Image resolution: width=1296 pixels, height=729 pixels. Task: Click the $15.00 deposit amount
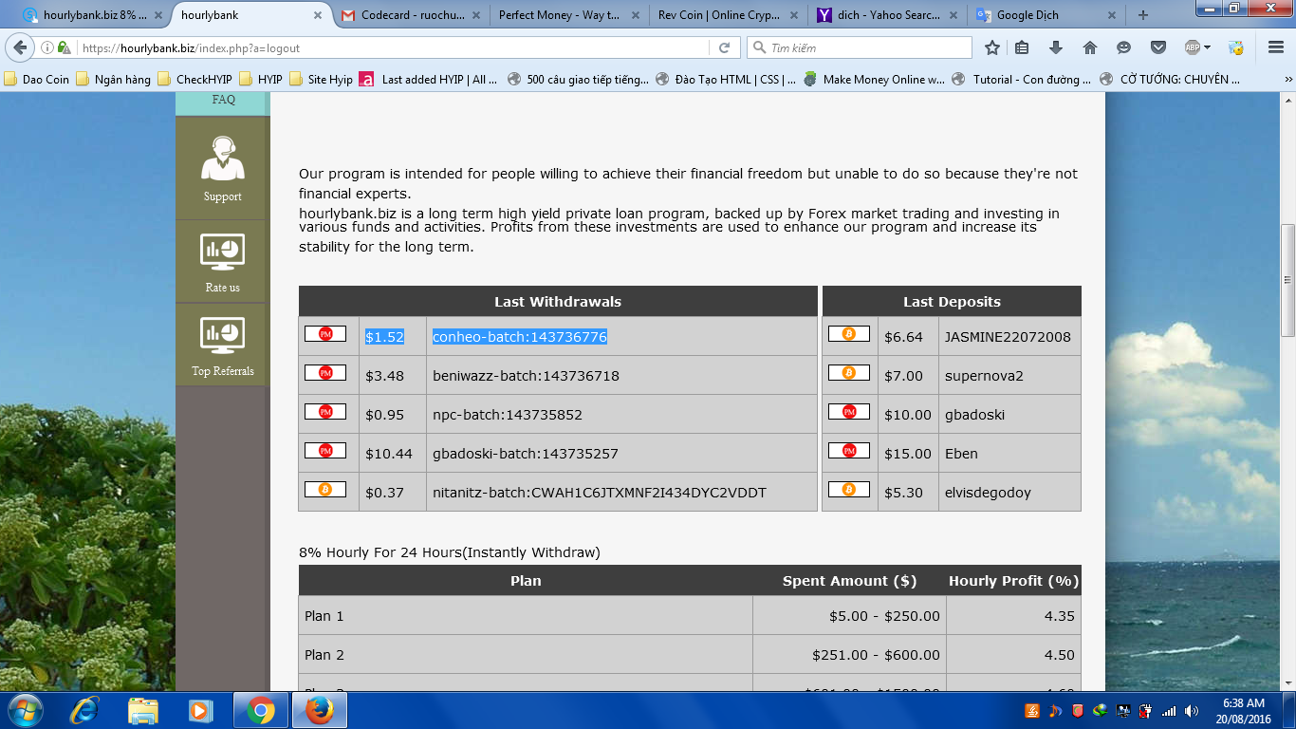908,454
